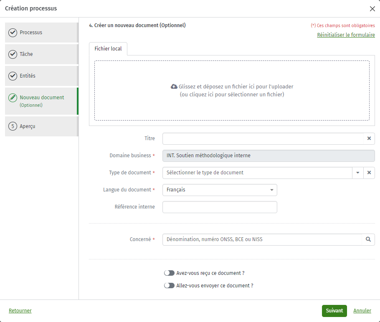Click the step 5 Aperçu number icon
The image size is (380, 322).
pos(13,126)
